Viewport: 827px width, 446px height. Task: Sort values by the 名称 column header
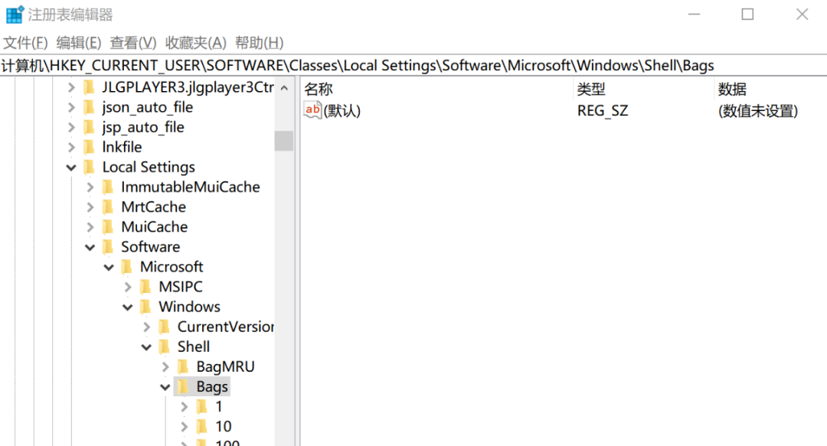point(318,89)
